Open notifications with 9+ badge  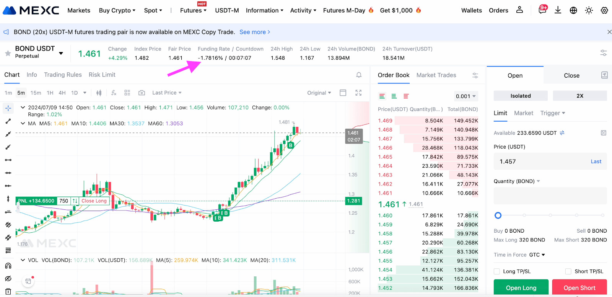(543, 10)
